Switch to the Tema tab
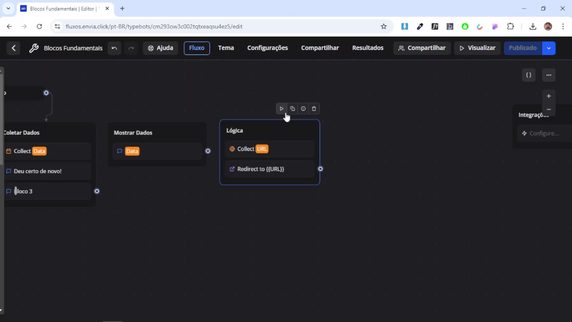 click(226, 48)
